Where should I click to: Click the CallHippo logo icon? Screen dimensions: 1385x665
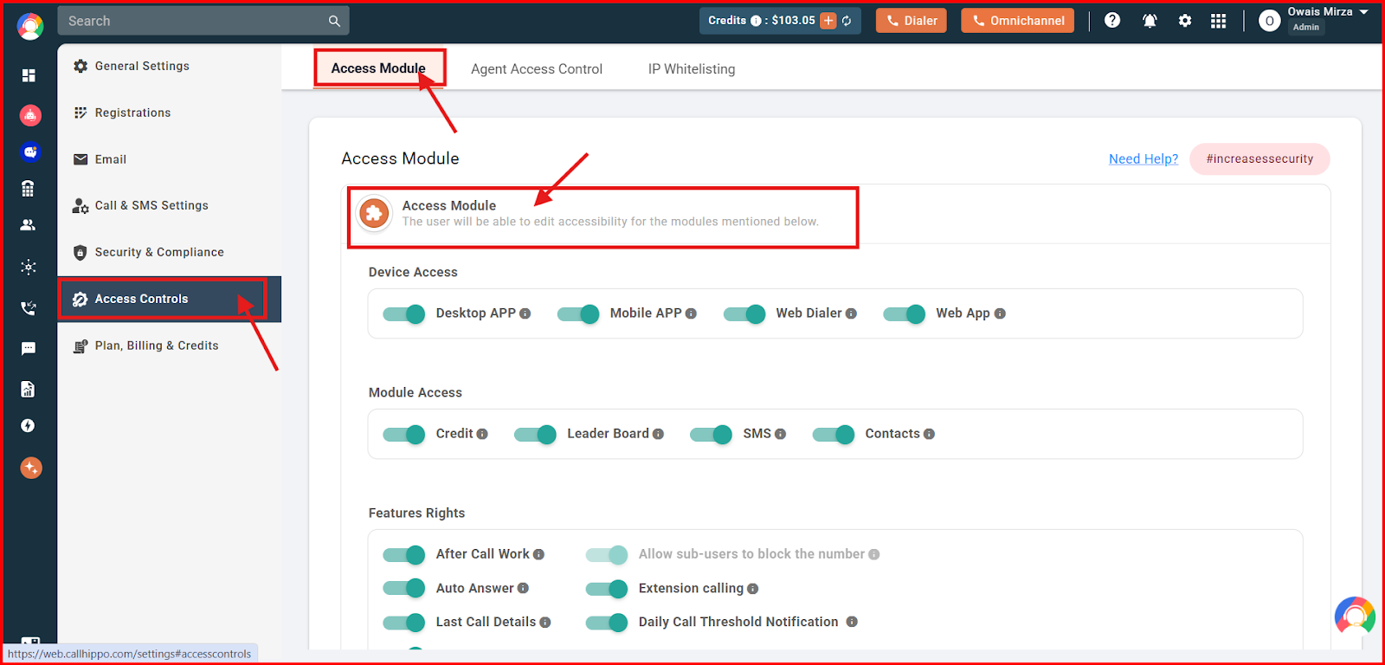point(30,27)
